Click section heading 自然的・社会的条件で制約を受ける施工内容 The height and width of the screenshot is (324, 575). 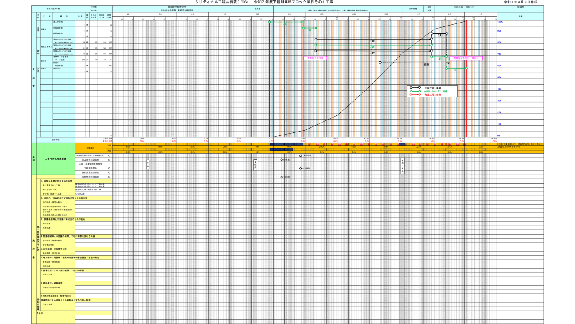[64, 198]
